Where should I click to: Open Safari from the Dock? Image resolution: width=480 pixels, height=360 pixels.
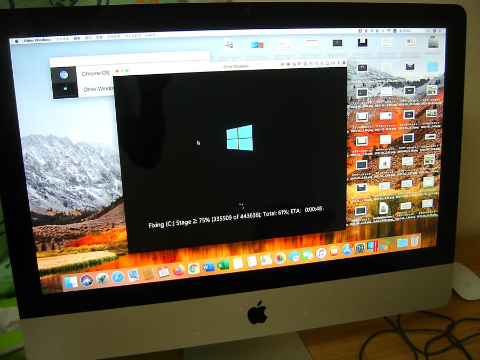[x=118, y=277]
